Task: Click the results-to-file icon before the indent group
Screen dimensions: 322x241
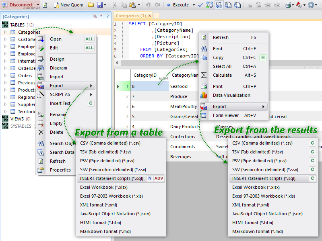Action: 237,5
